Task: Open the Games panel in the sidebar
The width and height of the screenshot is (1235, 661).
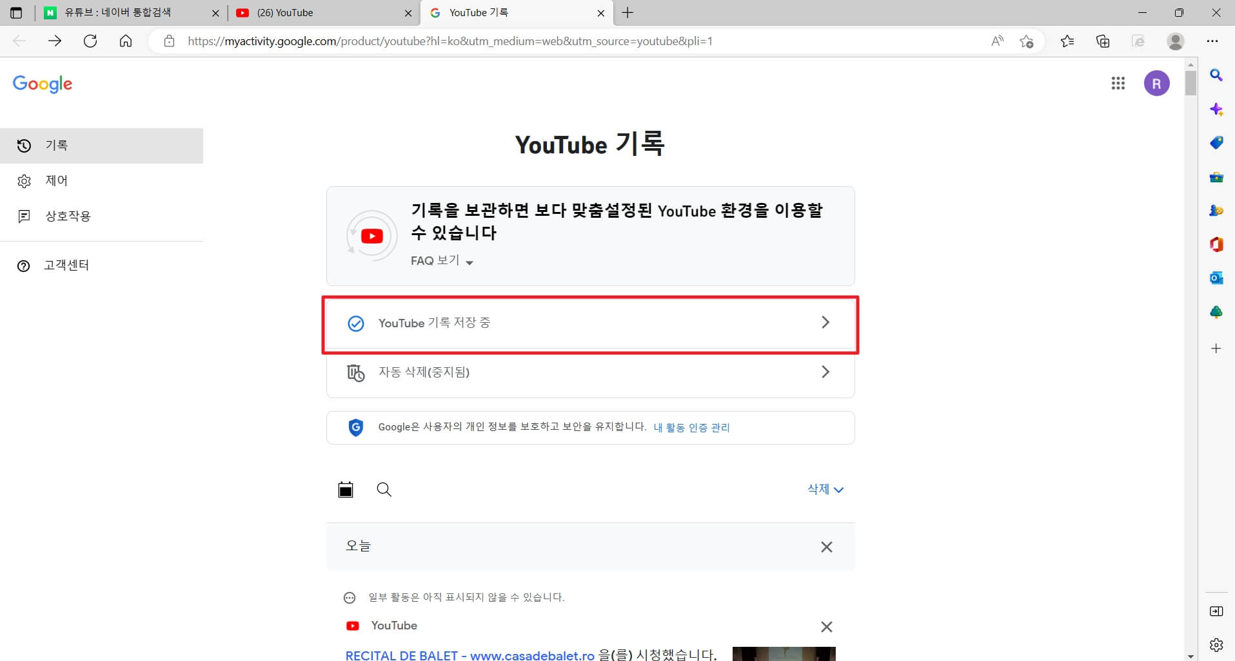Action: (1216, 211)
